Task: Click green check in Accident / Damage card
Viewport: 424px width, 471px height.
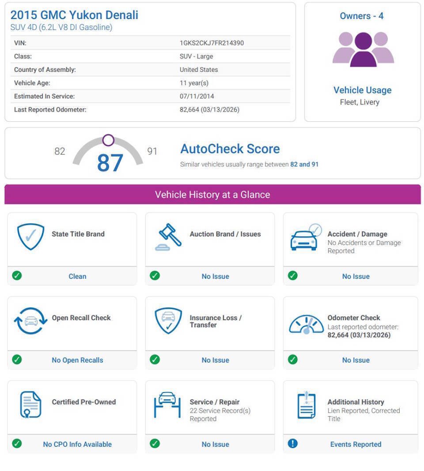Action: click(x=292, y=276)
